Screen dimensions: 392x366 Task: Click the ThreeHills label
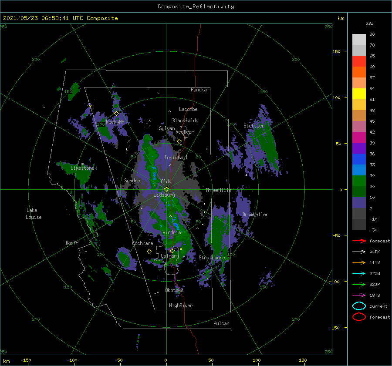(x=219, y=190)
